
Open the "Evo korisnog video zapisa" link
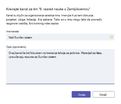[44, 24]
